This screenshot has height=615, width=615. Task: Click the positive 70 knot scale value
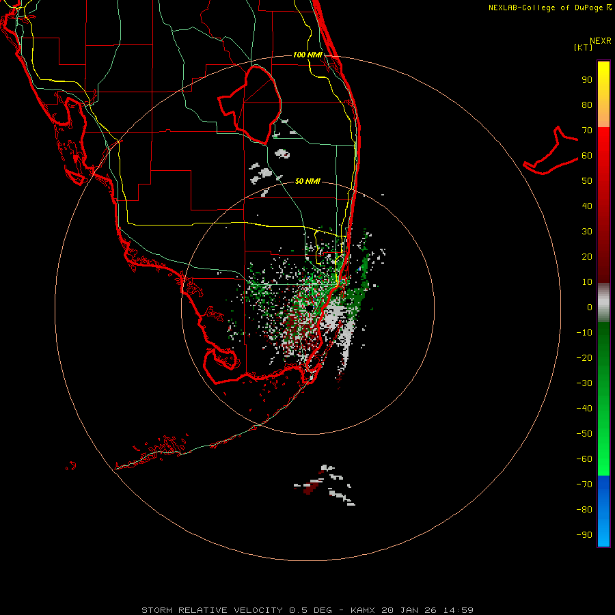587,131
